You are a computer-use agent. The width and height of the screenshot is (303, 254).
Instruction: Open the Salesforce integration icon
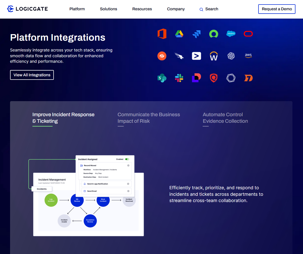[231, 34]
